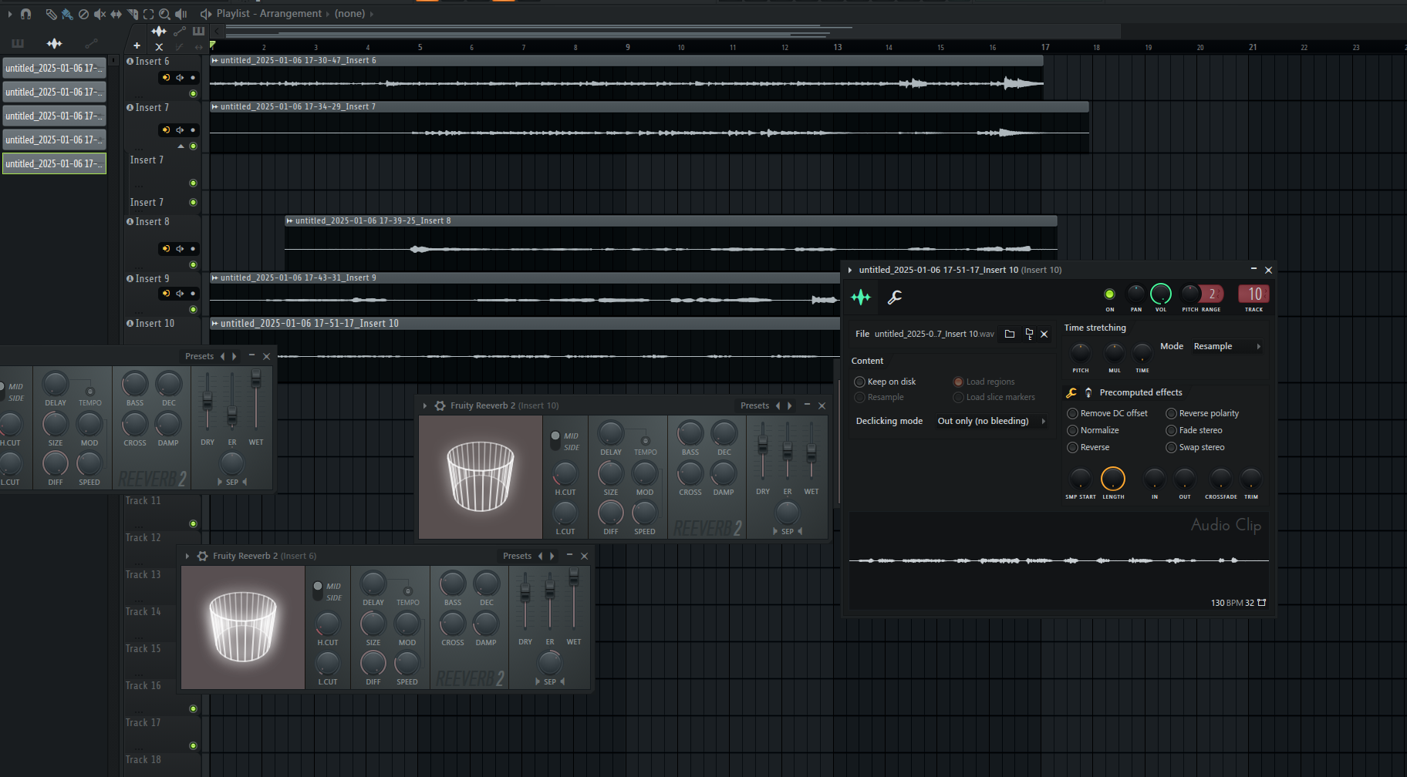Toggle the playlist snap magnet icon
The image size is (1407, 777).
25,14
